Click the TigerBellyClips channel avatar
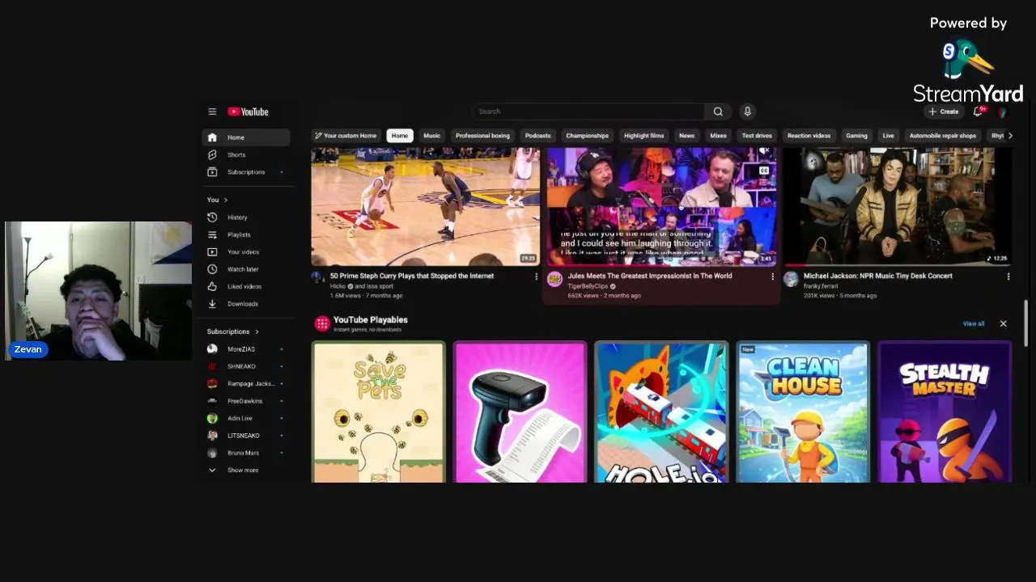 pyautogui.click(x=554, y=279)
